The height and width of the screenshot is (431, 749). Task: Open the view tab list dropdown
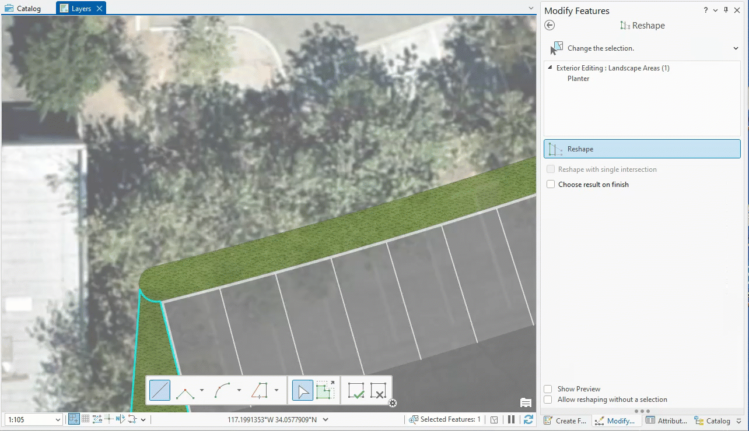pos(531,8)
